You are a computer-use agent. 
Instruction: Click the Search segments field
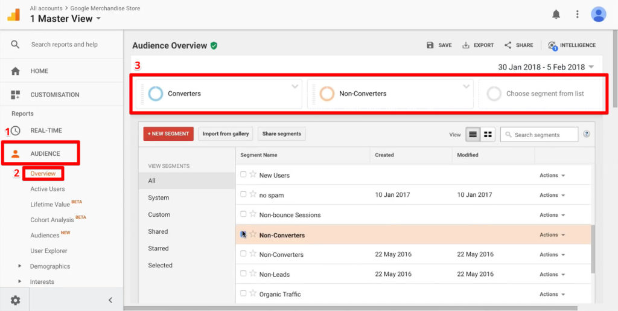click(539, 135)
